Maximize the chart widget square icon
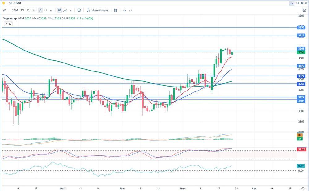This screenshot has width=309, height=191. coord(298,3)
